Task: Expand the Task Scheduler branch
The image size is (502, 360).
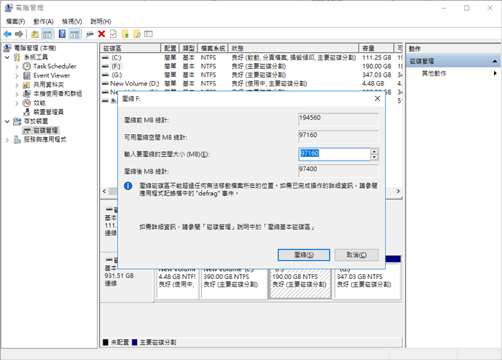Action: pyautogui.click(x=17, y=67)
